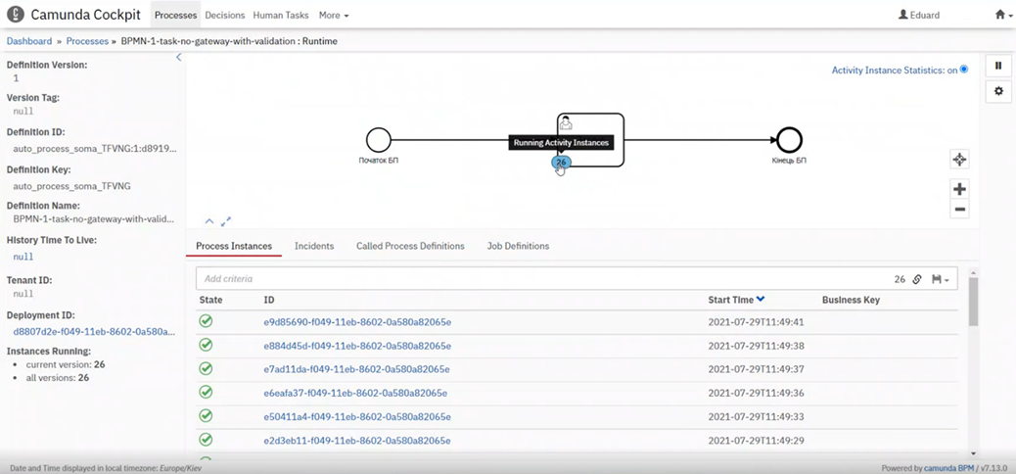Screen dimensions: 1016x474
Task: Open the saved search dropdown
Action: tap(941, 279)
